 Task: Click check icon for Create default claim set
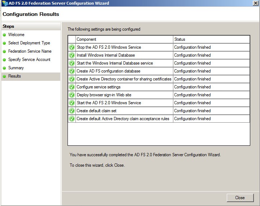[72, 111]
